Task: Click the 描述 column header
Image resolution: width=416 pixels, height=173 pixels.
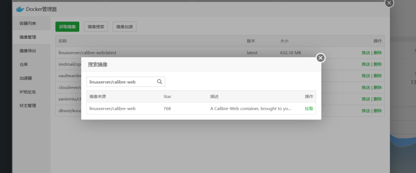Action: point(214,96)
